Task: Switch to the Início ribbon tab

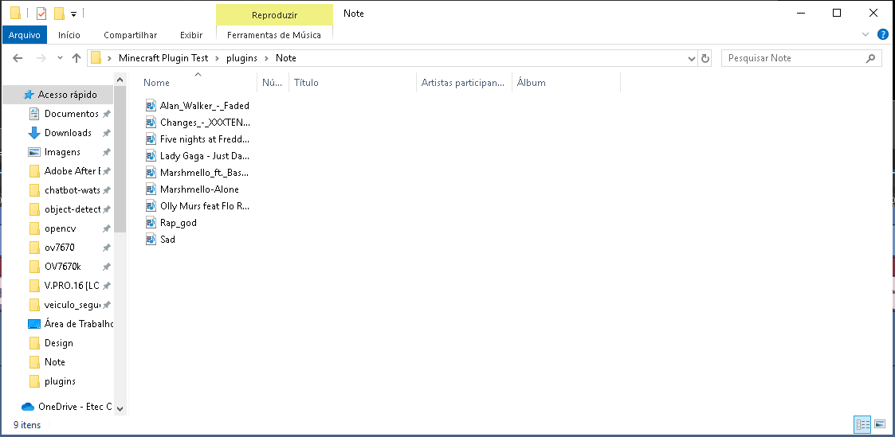Action: [69, 35]
